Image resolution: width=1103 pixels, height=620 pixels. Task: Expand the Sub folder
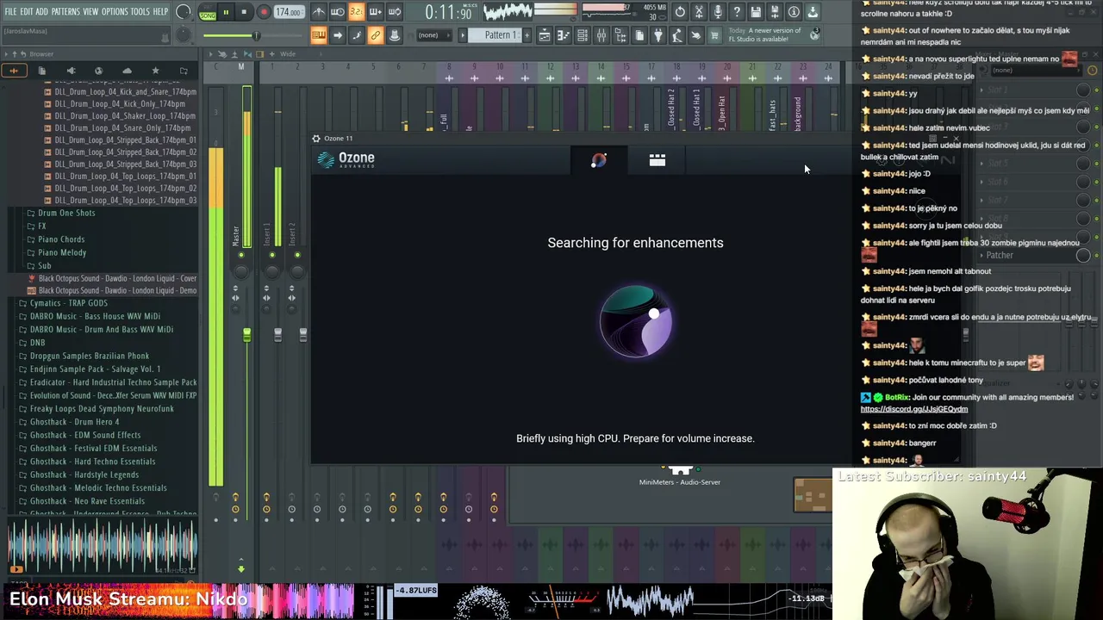(43, 266)
